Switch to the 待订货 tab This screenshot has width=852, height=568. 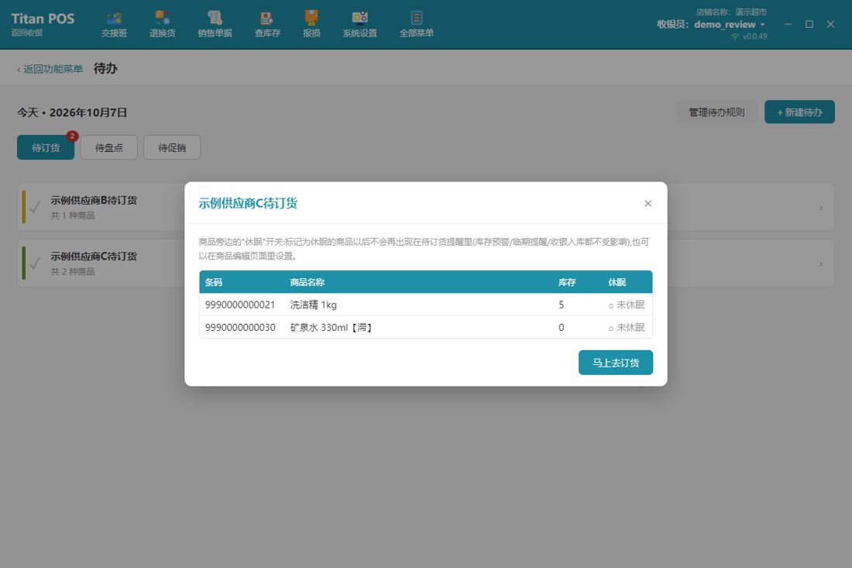click(46, 147)
